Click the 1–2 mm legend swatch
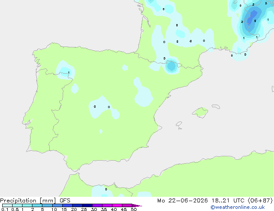The image size is (274, 211). pyautogui.click(x=27, y=205)
